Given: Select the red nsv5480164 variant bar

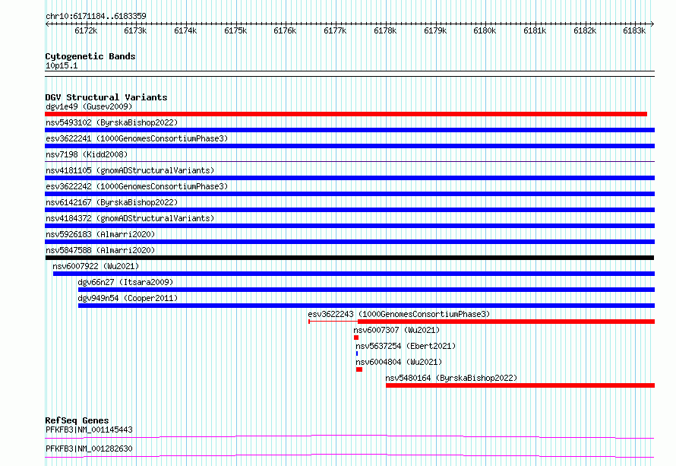Looking at the screenshot, I should 520,385.
